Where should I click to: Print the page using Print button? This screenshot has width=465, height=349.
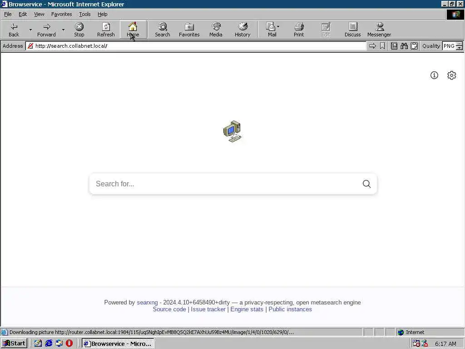[x=299, y=30]
